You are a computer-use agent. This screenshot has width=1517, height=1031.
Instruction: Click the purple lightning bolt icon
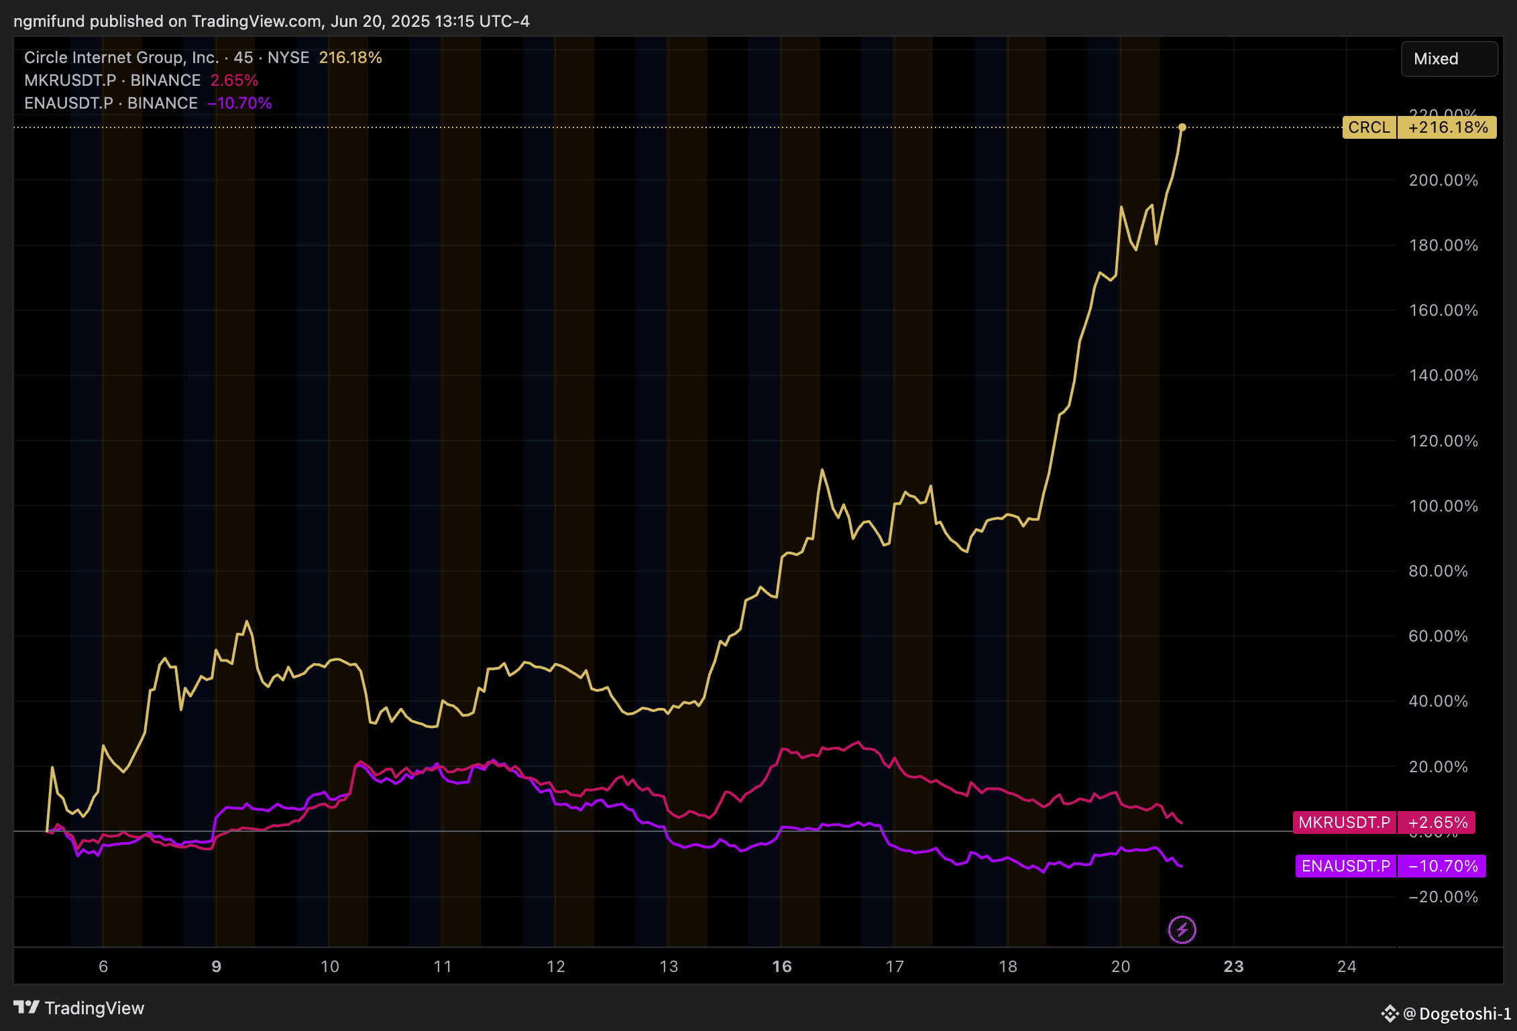[x=1182, y=930]
